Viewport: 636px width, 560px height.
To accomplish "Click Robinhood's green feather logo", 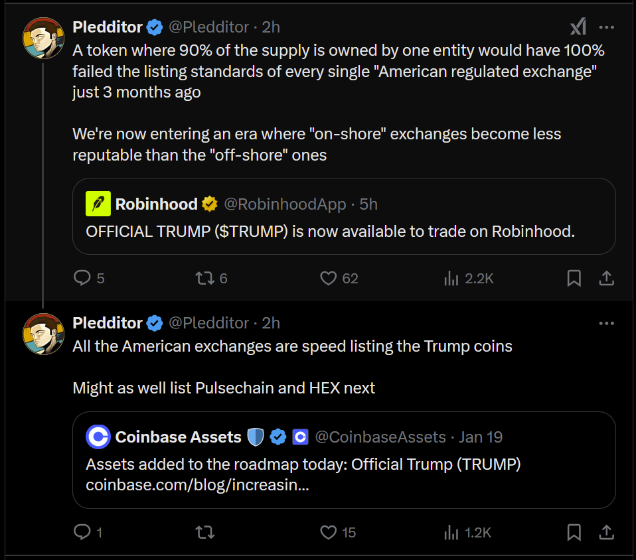I will click(x=98, y=204).
